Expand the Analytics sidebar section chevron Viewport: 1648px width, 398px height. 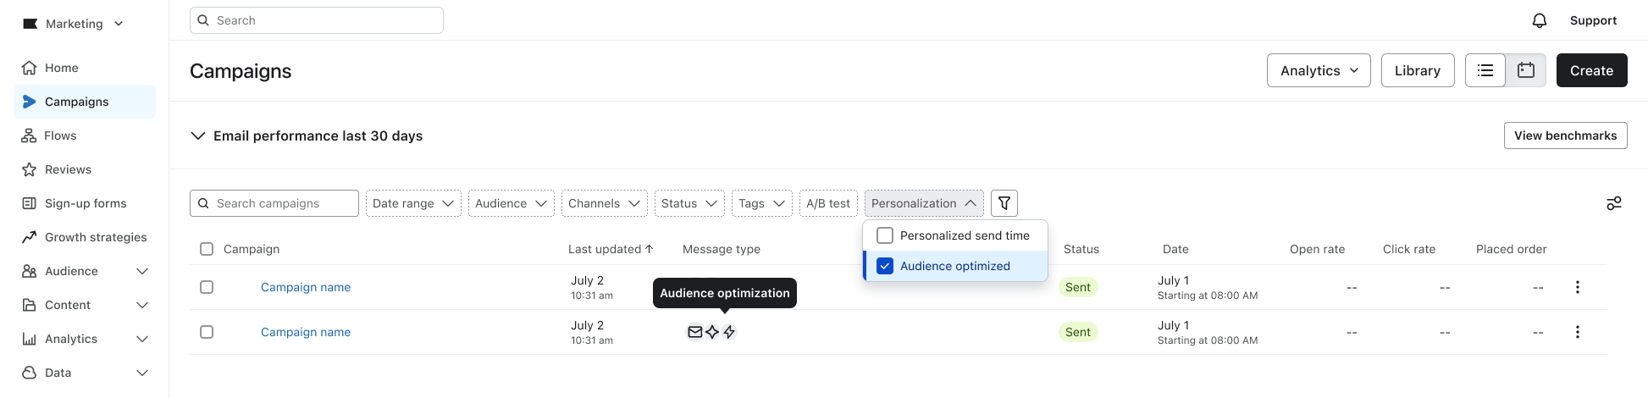tap(142, 339)
